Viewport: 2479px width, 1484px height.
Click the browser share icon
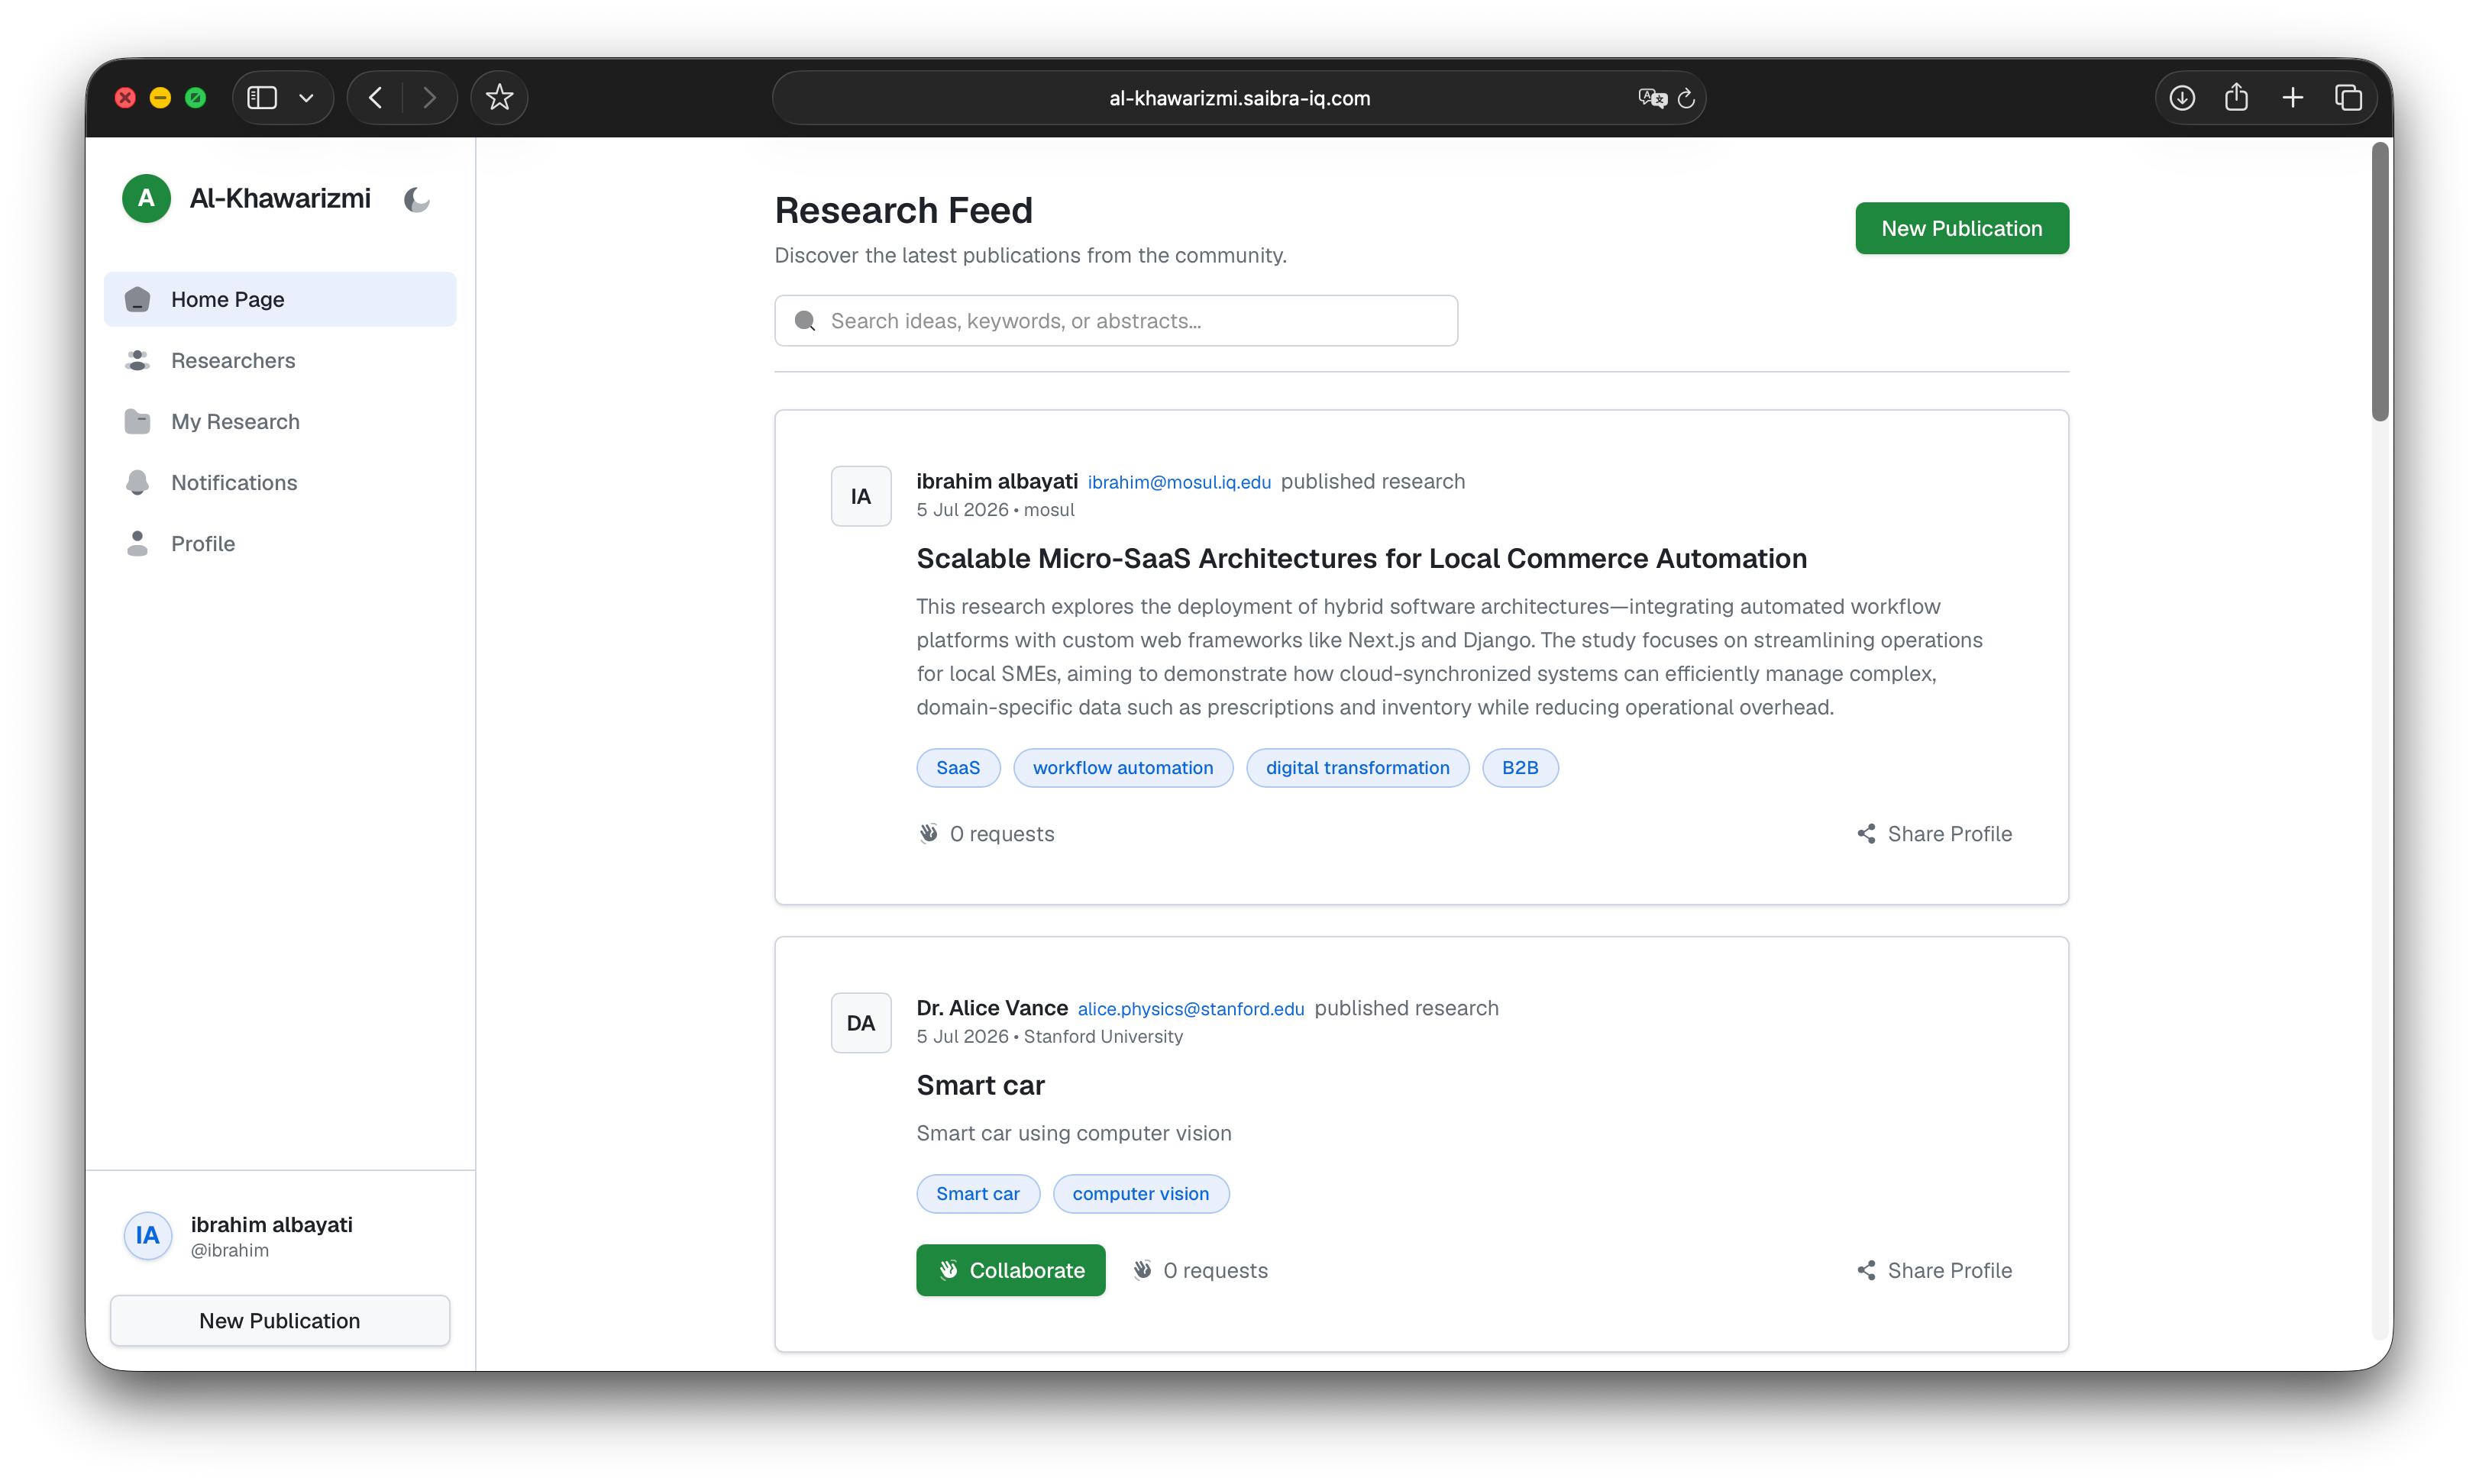(2236, 97)
